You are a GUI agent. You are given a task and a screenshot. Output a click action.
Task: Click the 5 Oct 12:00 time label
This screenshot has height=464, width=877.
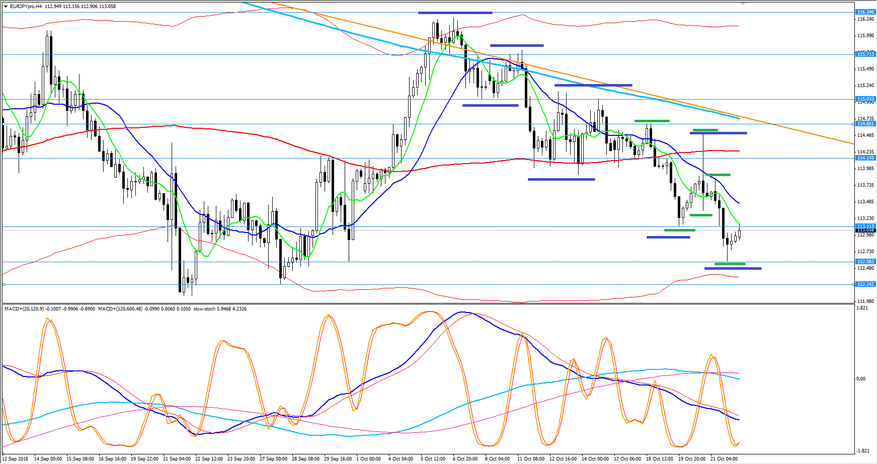click(433, 459)
